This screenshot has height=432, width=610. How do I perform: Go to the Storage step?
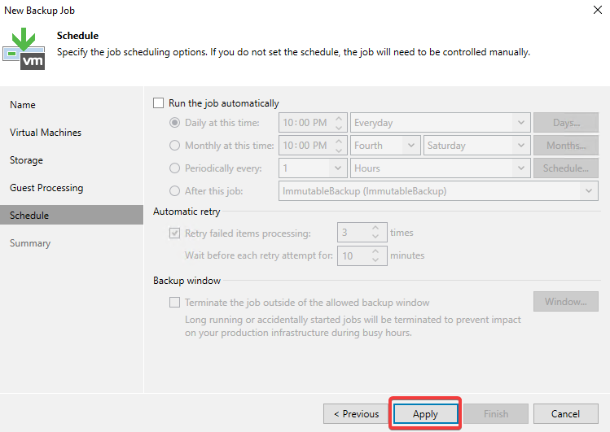(x=26, y=160)
